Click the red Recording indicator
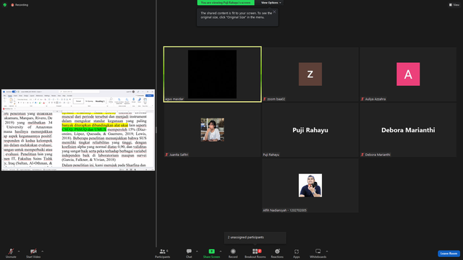This screenshot has width=463, height=260. [x=20, y=5]
